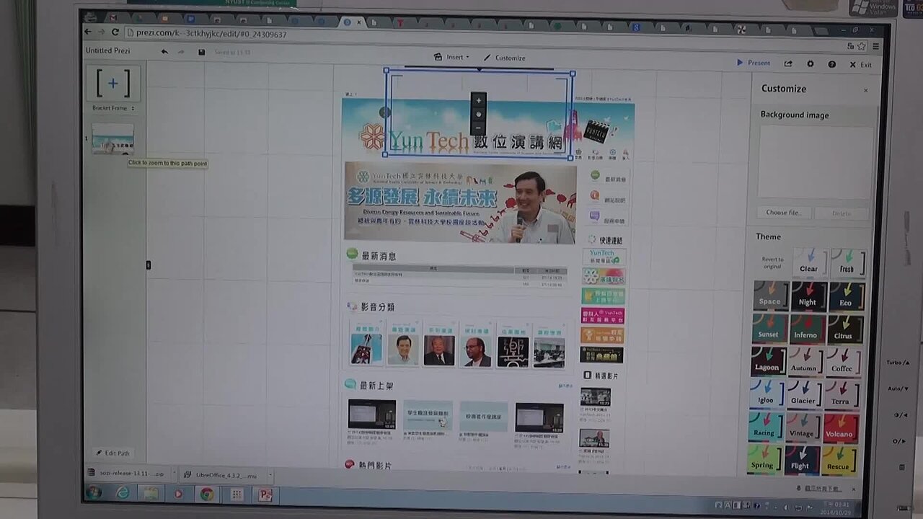The image size is (923, 519).
Task: Select the Terra theme
Action: click(842, 395)
